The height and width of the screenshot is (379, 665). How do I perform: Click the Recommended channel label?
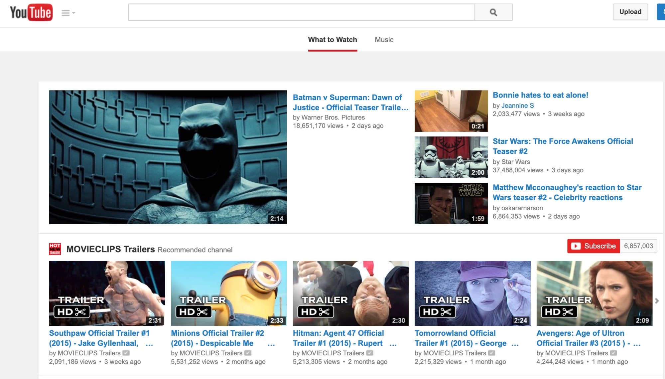click(195, 250)
